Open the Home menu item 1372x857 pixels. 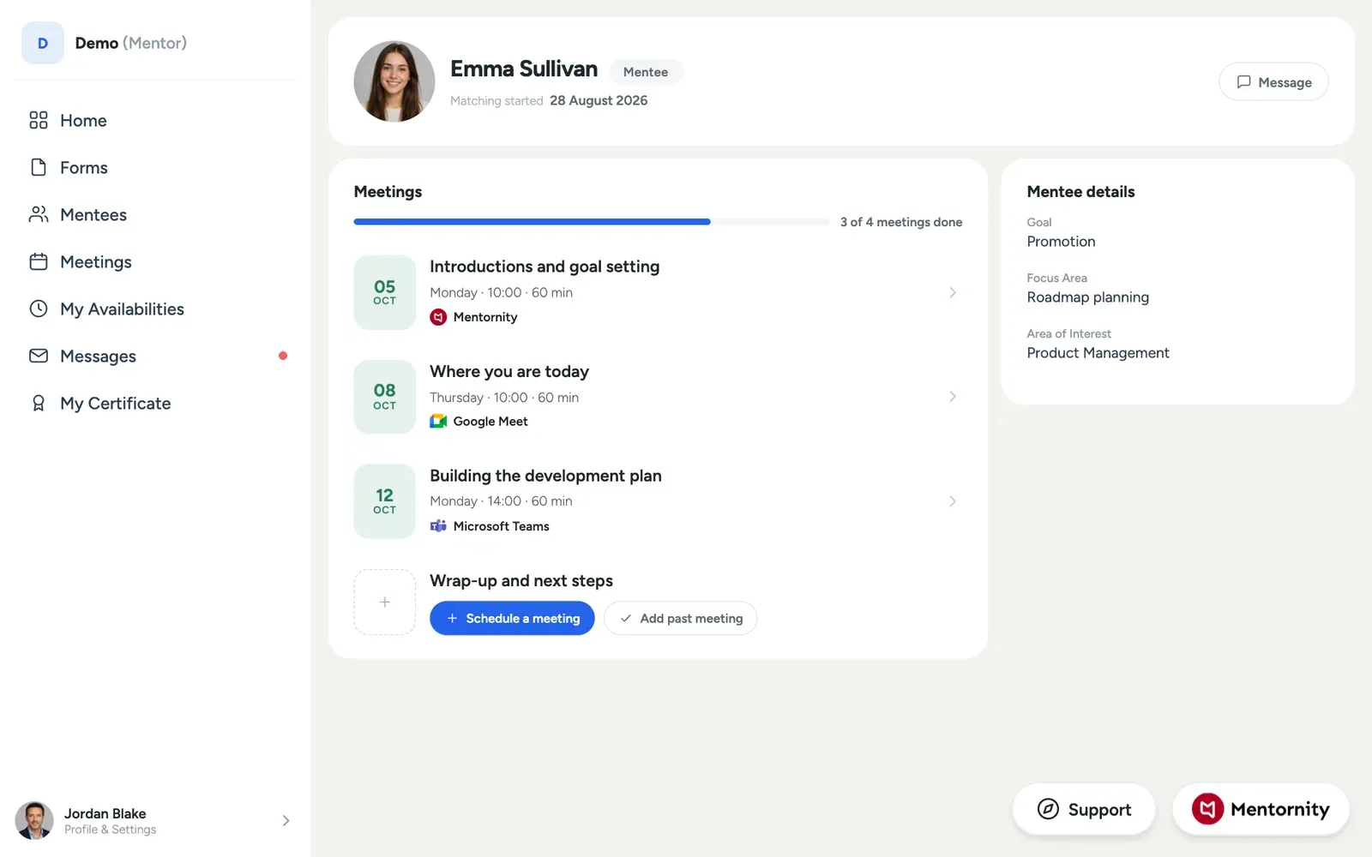(x=155, y=120)
